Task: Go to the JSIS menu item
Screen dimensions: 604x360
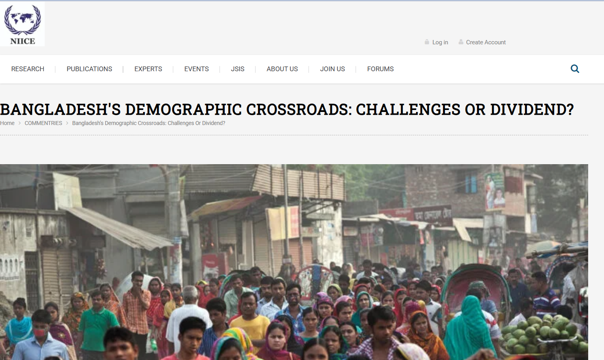Action: pos(238,69)
